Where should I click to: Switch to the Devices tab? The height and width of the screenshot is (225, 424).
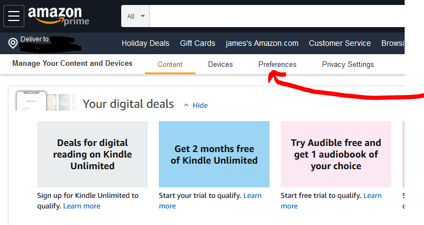[x=220, y=65]
